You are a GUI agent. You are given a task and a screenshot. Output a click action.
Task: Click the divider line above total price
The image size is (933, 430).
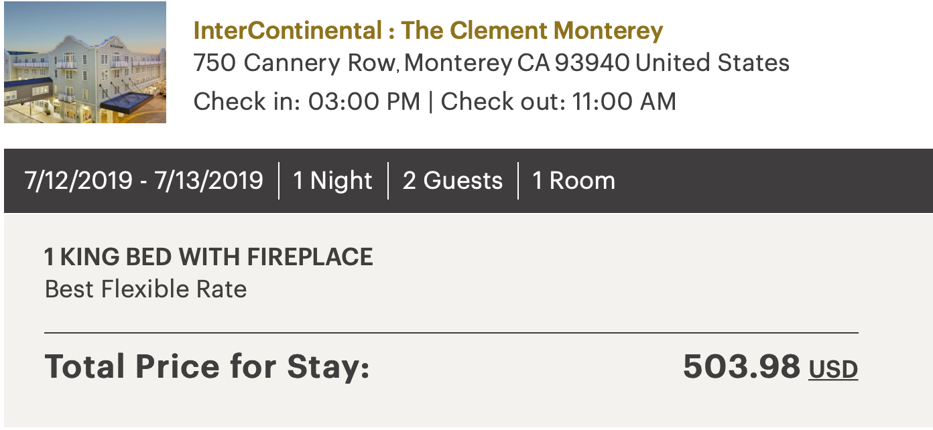click(x=450, y=332)
